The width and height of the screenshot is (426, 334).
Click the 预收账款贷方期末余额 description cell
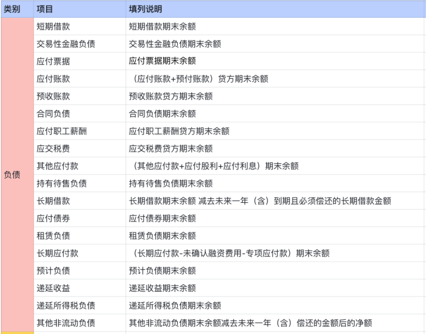(276, 96)
